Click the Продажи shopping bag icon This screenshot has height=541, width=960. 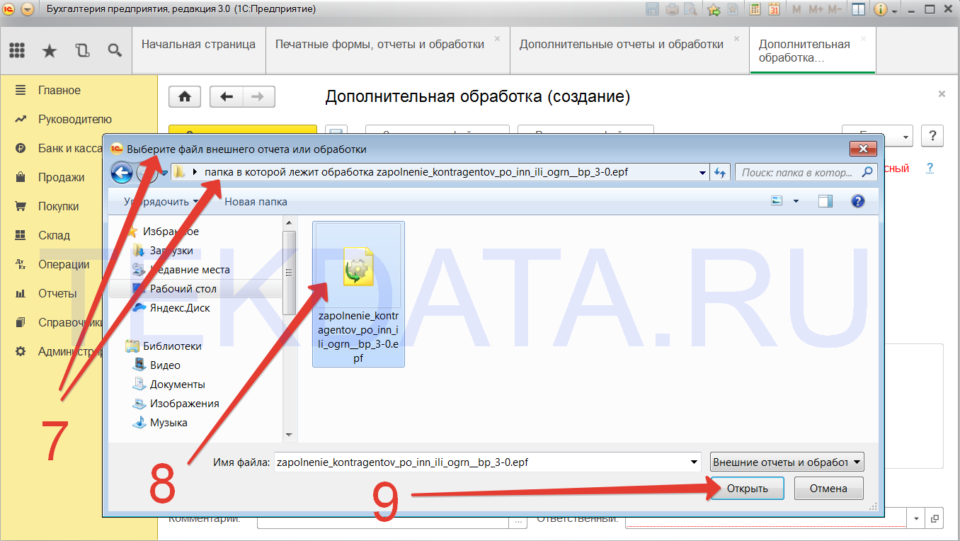click(21, 177)
